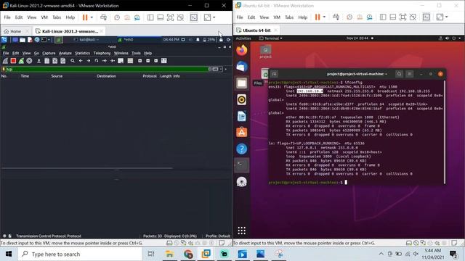Go to specified packet icon in Wireshark
The height and width of the screenshot is (261, 465).
pos(97,61)
